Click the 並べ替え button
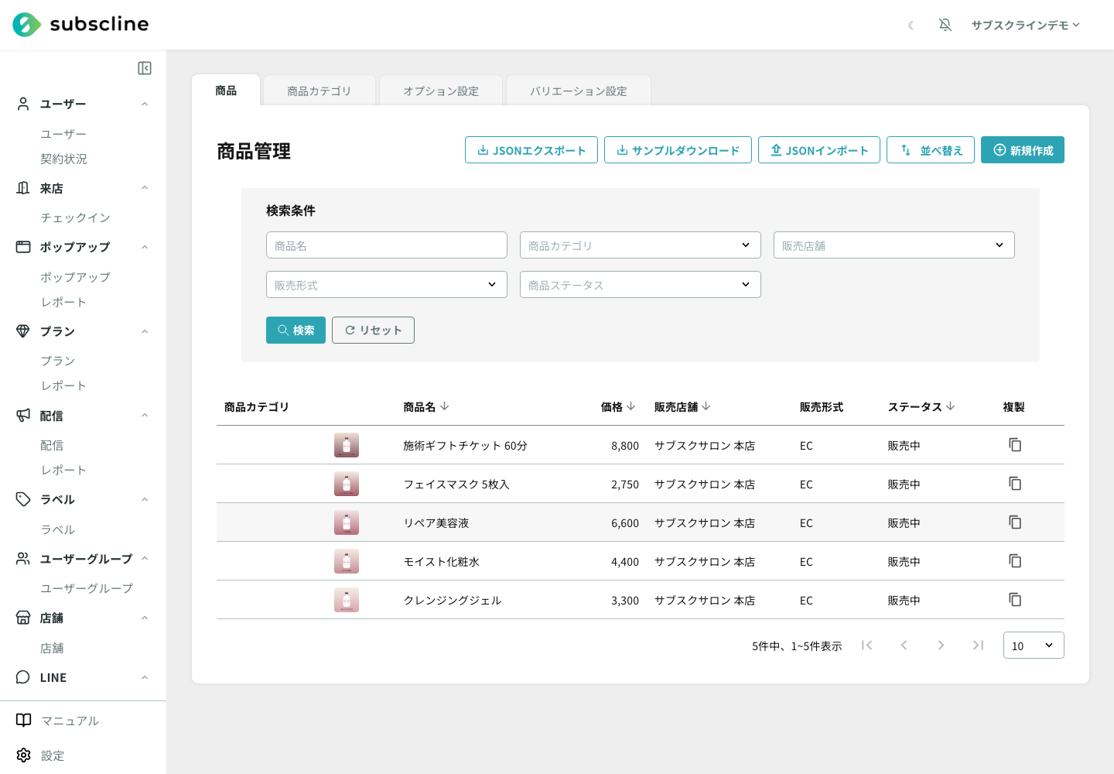1114x774 pixels. point(931,150)
